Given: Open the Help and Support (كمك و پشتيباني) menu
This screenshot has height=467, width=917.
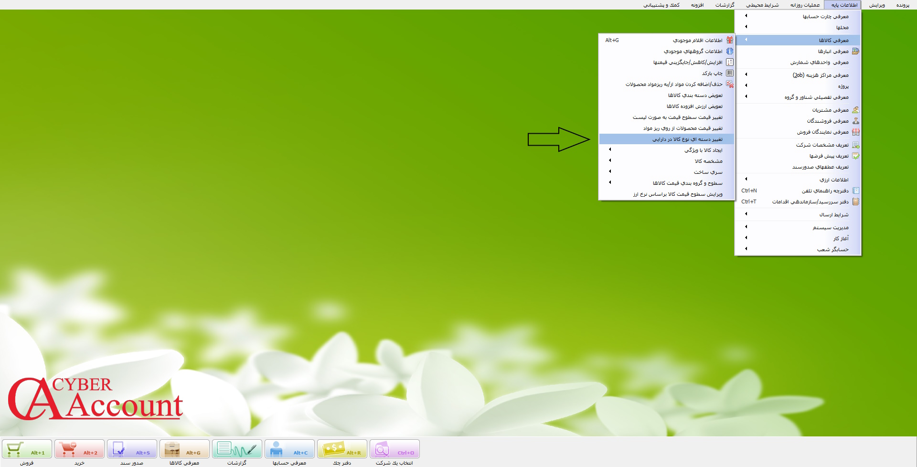Looking at the screenshot, I should tap(661, 5).
